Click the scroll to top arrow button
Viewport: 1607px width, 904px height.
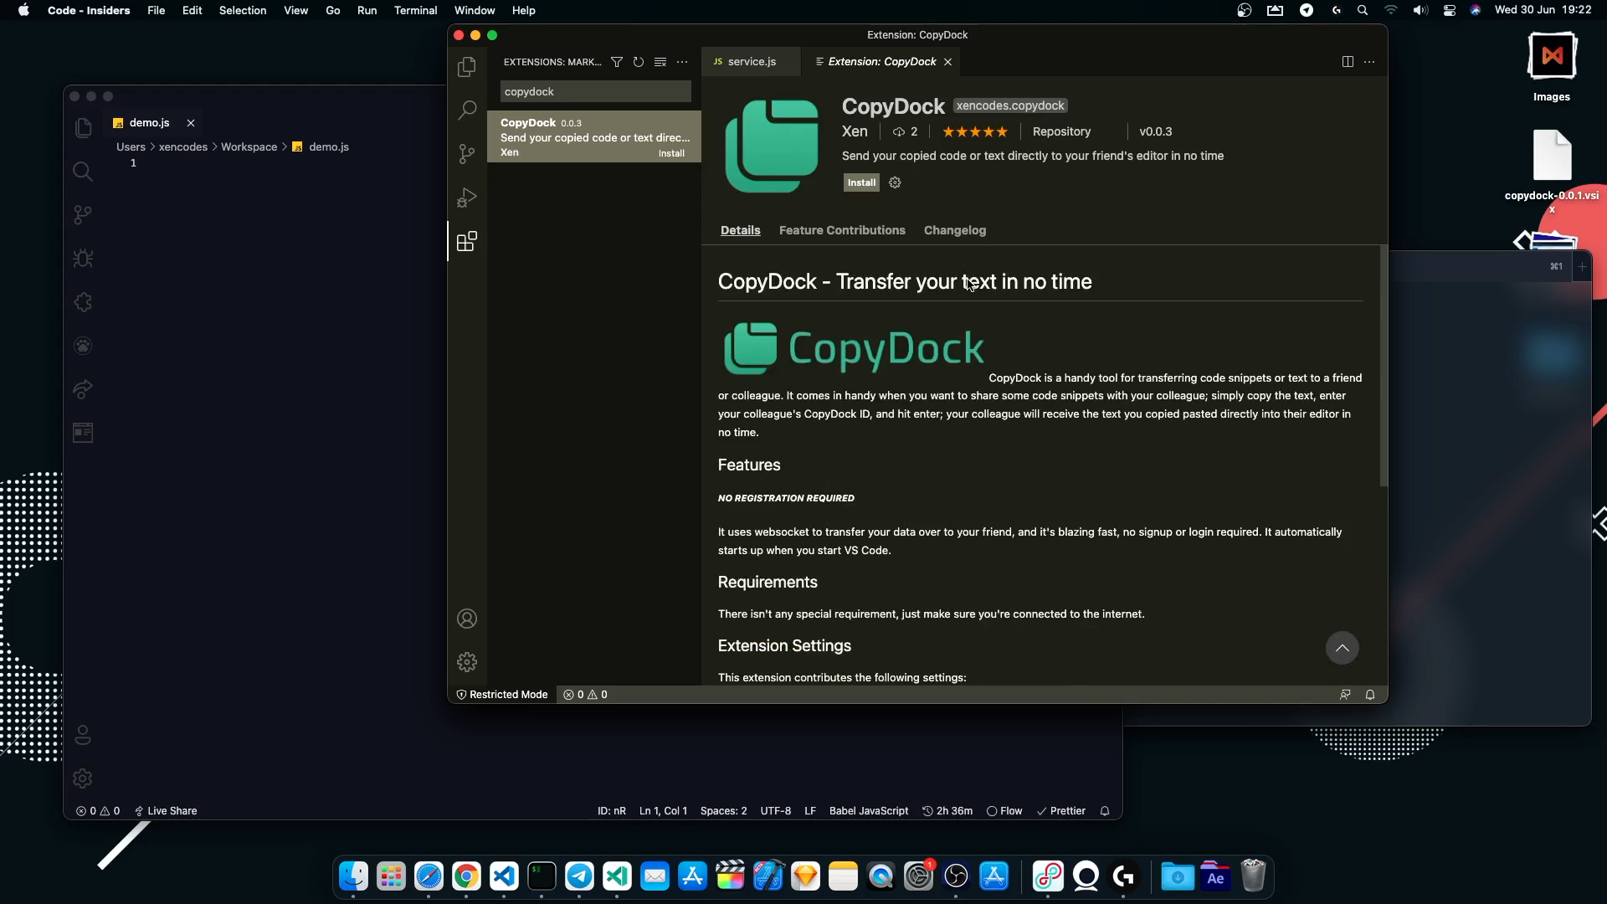point(1342,648)
